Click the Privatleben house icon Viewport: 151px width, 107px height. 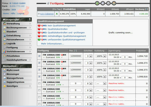[x=5, y=56]
